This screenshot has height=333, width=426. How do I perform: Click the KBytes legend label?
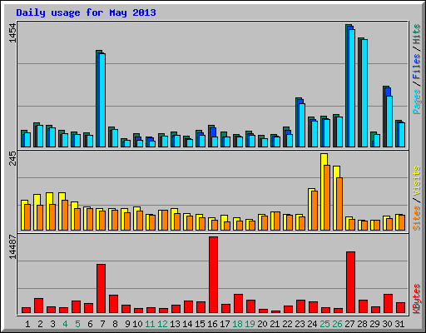pos(416,299)
